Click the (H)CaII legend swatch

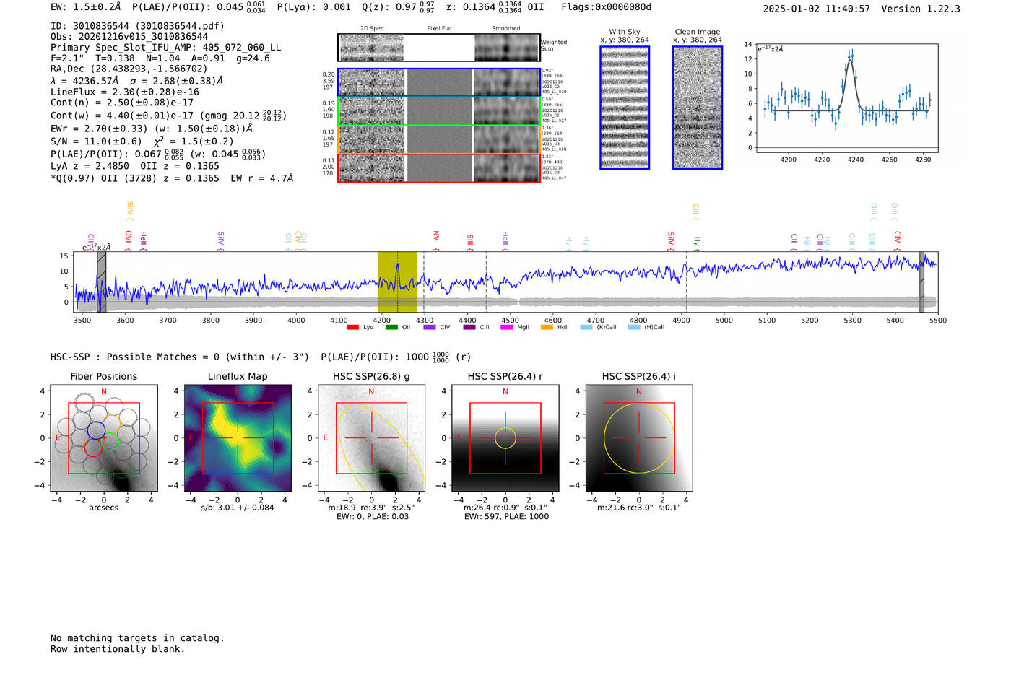(634, 327)
